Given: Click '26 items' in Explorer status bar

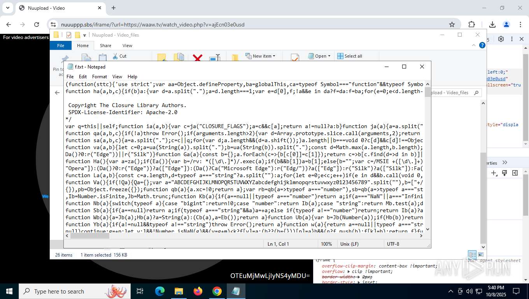Looking at the screenshot, I should point(64,255).
